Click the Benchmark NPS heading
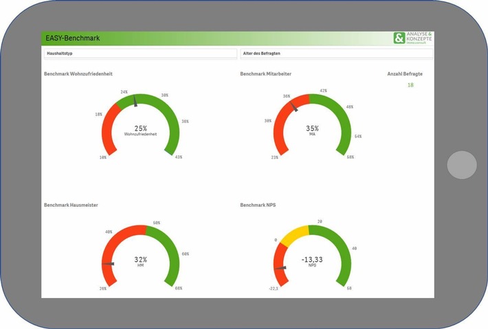 (258, 205)
